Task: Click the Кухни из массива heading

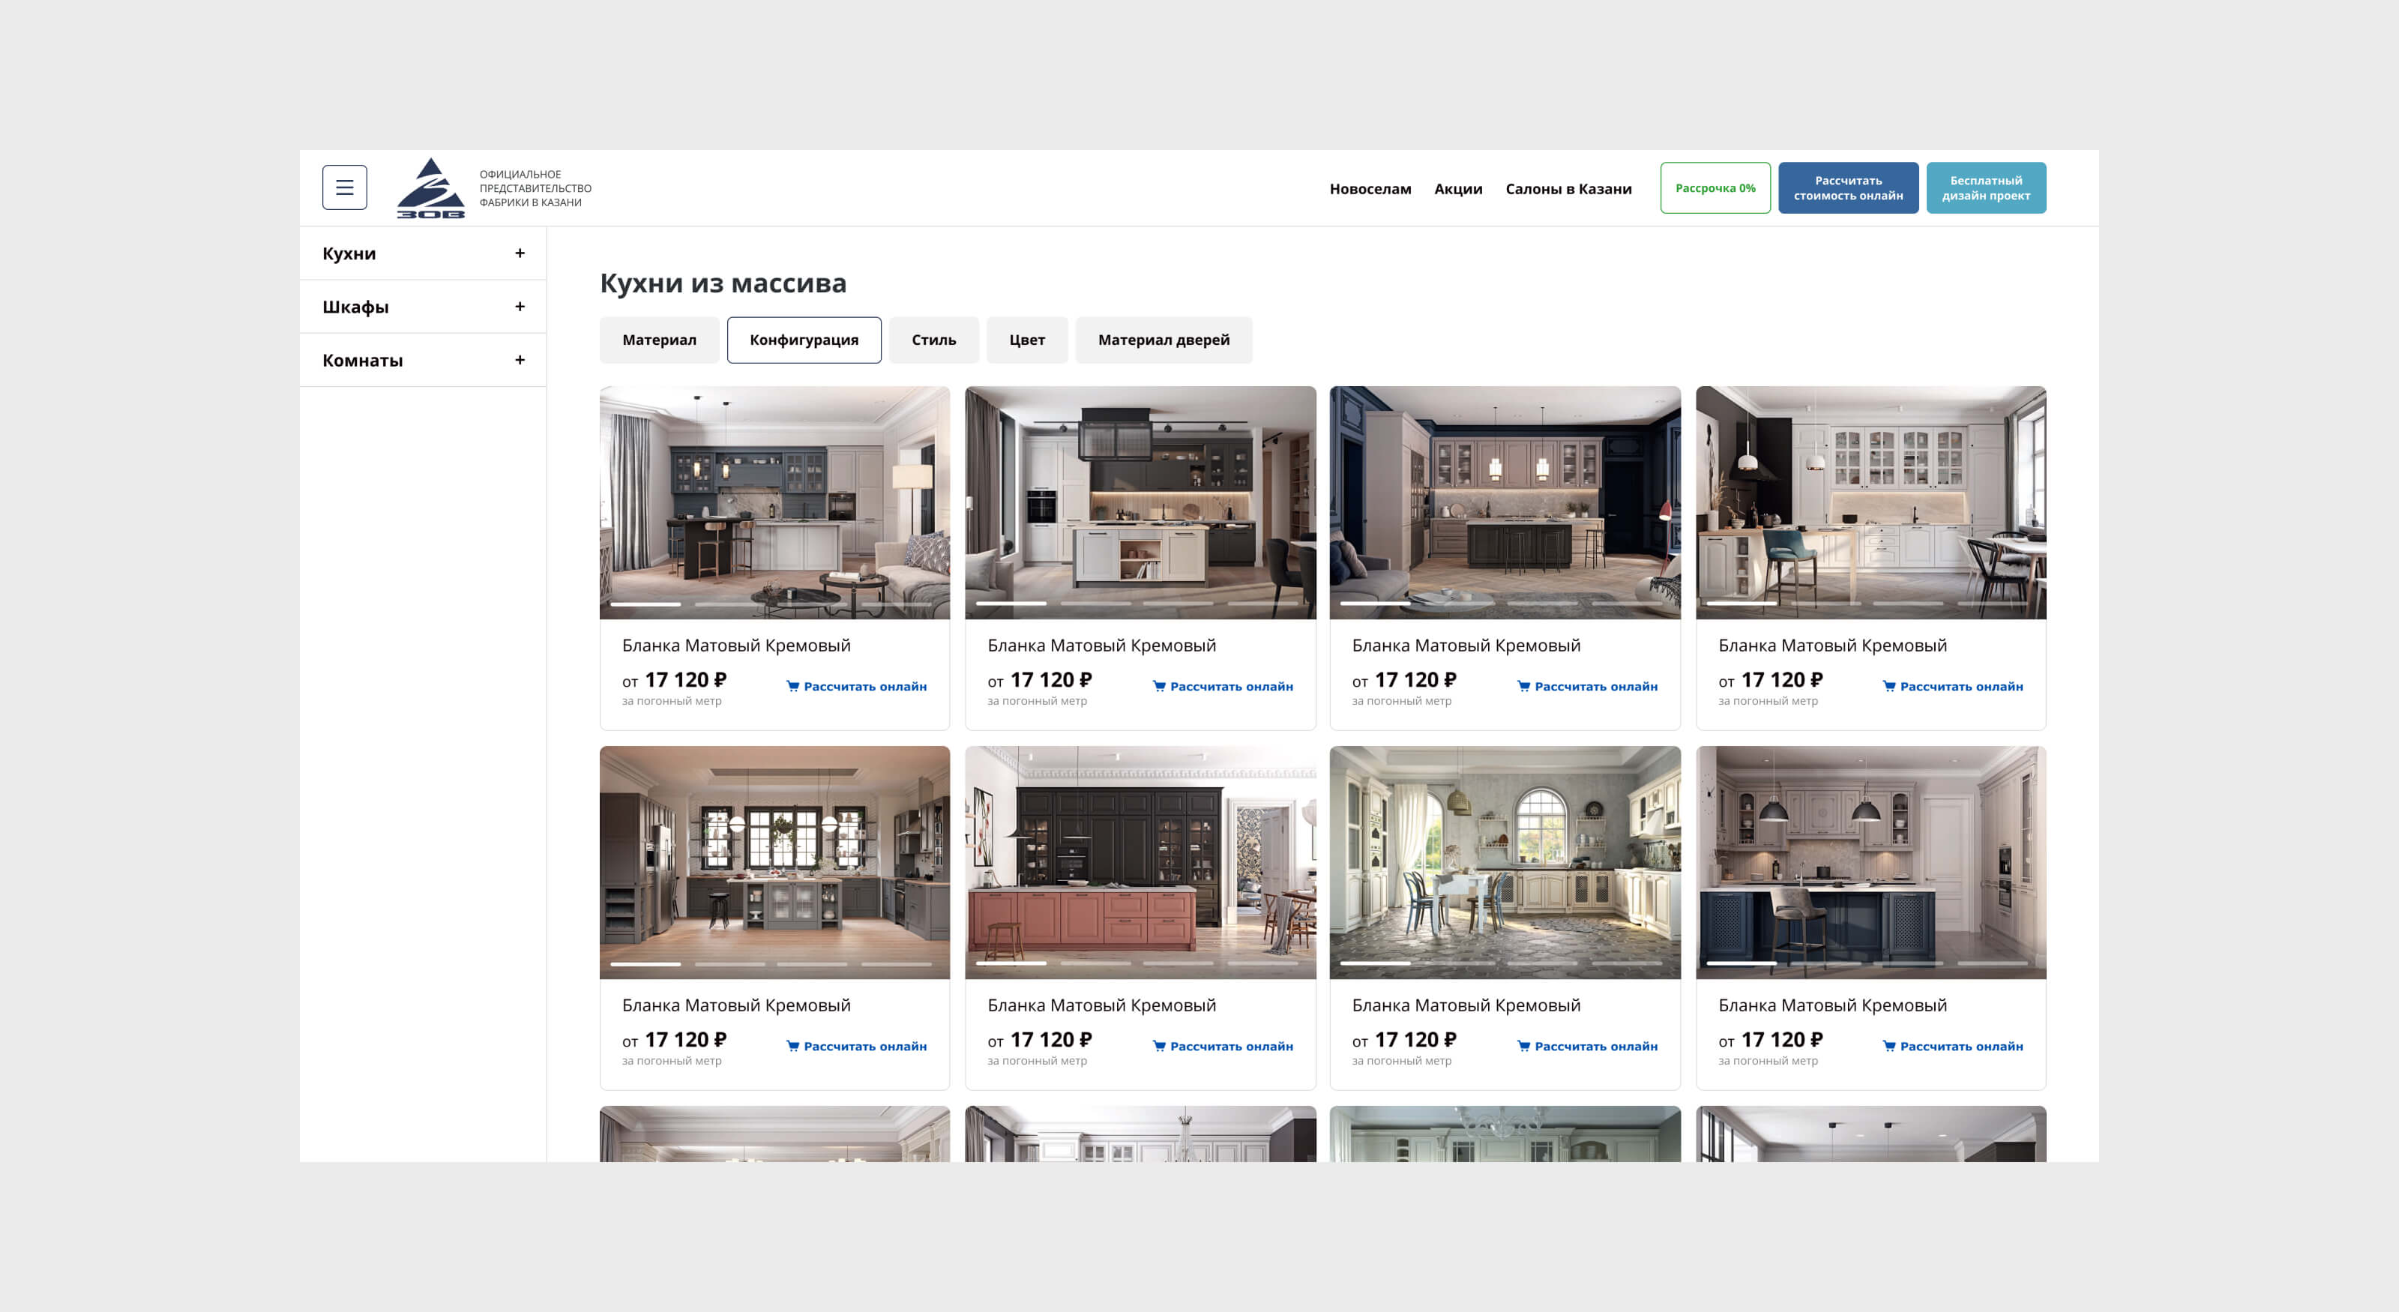Action: tap(723, 282)
